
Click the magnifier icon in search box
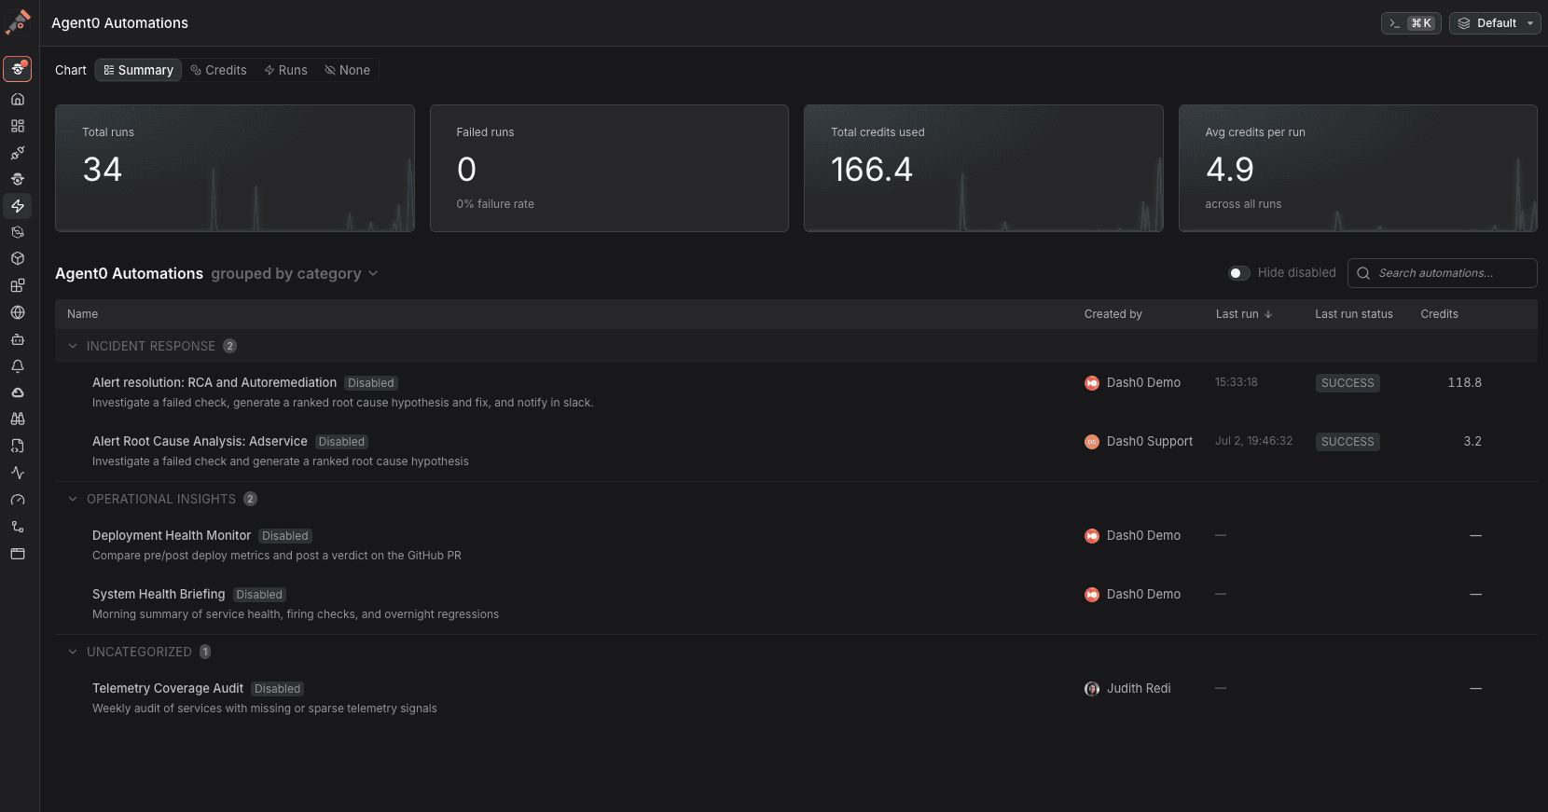pos(1363,273)
